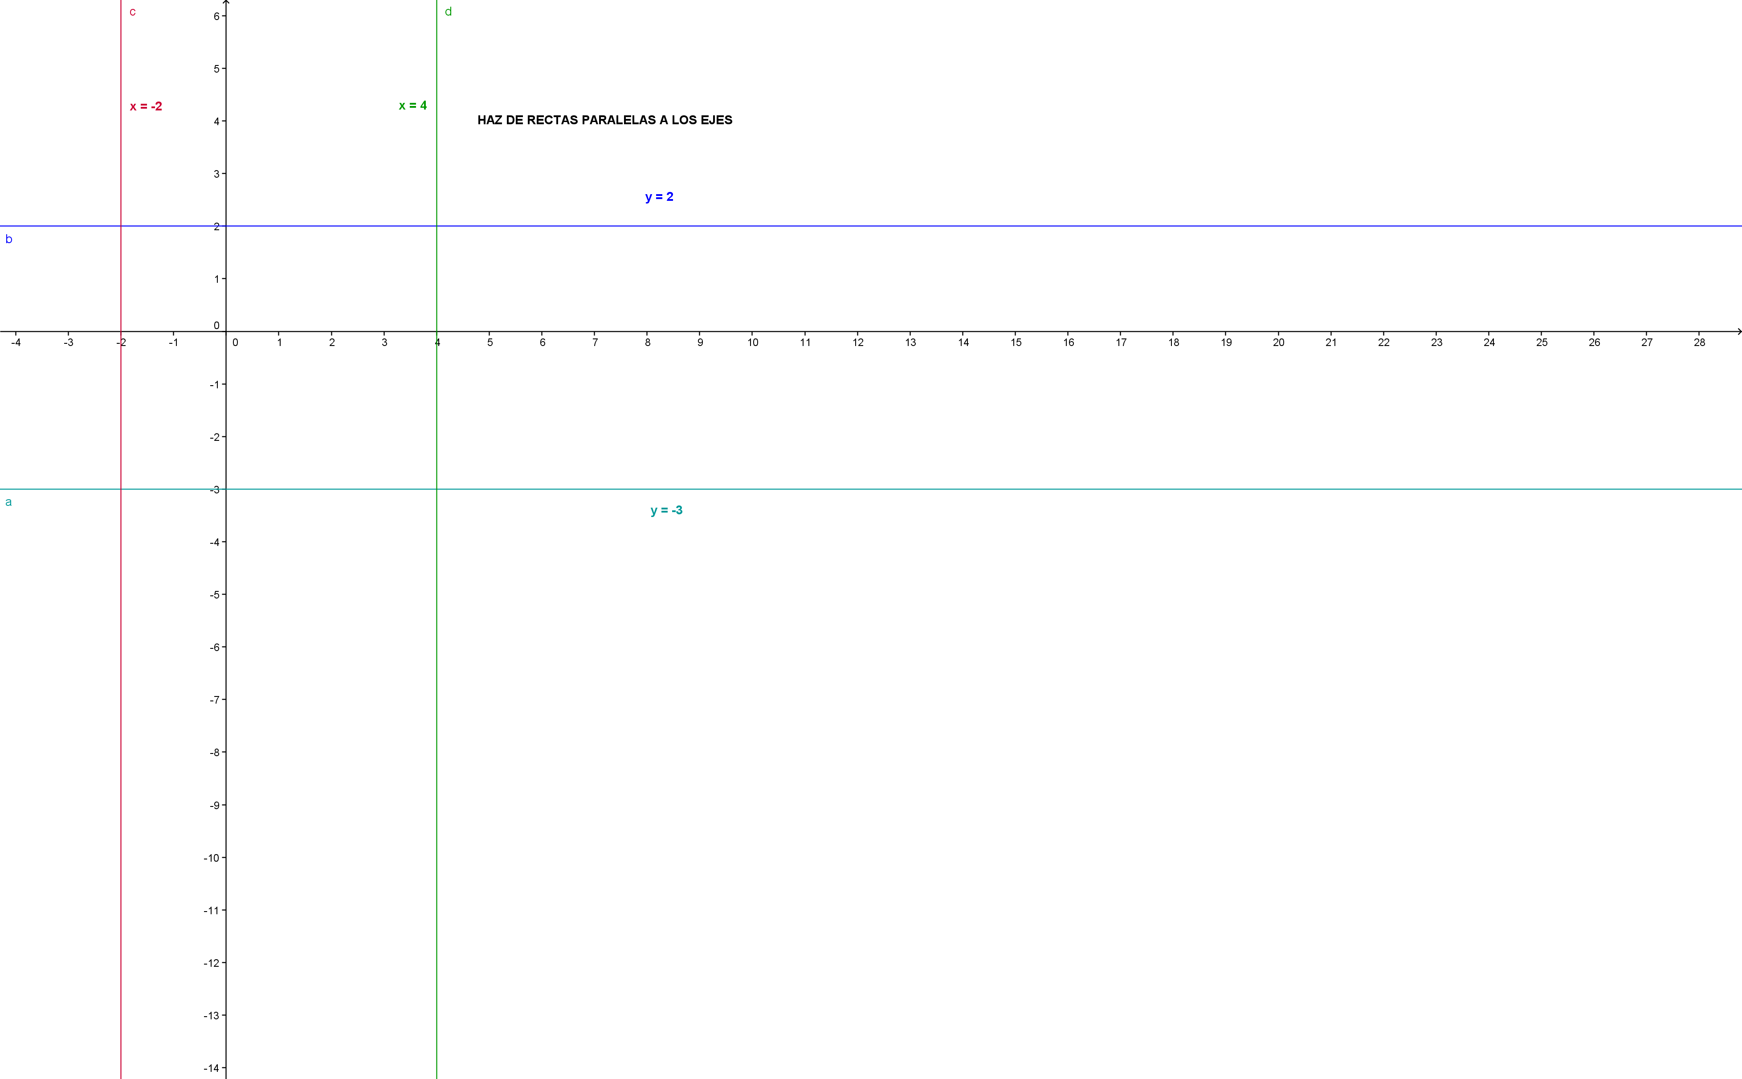Click intersection of green and teal lines
Image resolution: width=1742 pixels, height=1079 pixels.
(x=437, y=489)
